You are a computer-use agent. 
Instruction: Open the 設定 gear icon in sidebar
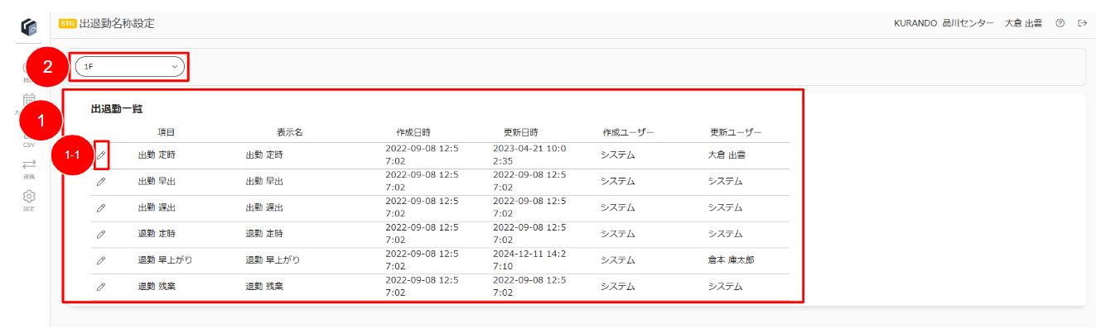[x=29, y=200]
